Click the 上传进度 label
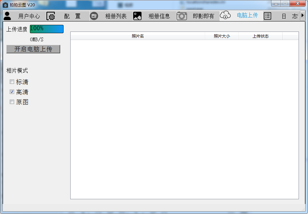 tap(17, 29)
